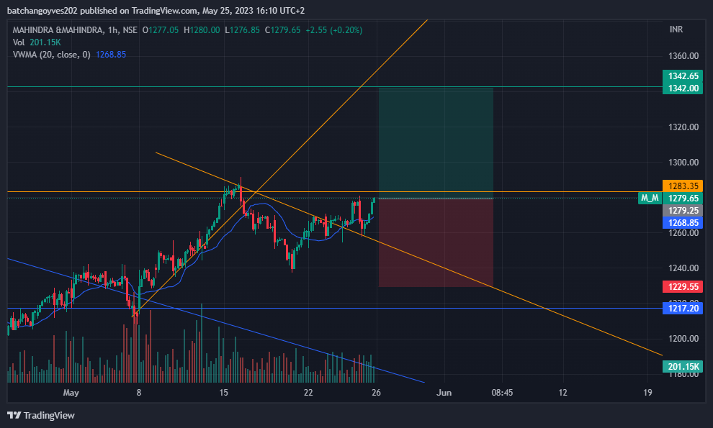Click the green 1342.65 price label
Viewport: 713px width, 428px height.
pyautogui.click(x=683, y=76)
